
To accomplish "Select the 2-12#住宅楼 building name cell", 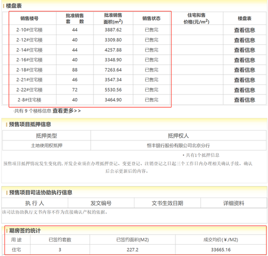I will (29, 40).
